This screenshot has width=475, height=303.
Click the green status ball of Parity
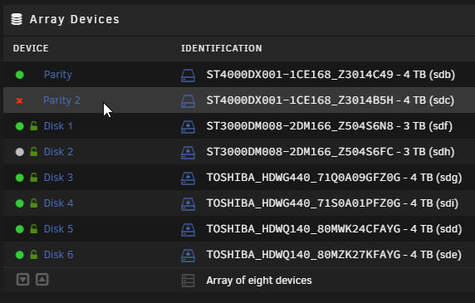tap(20, 75)
